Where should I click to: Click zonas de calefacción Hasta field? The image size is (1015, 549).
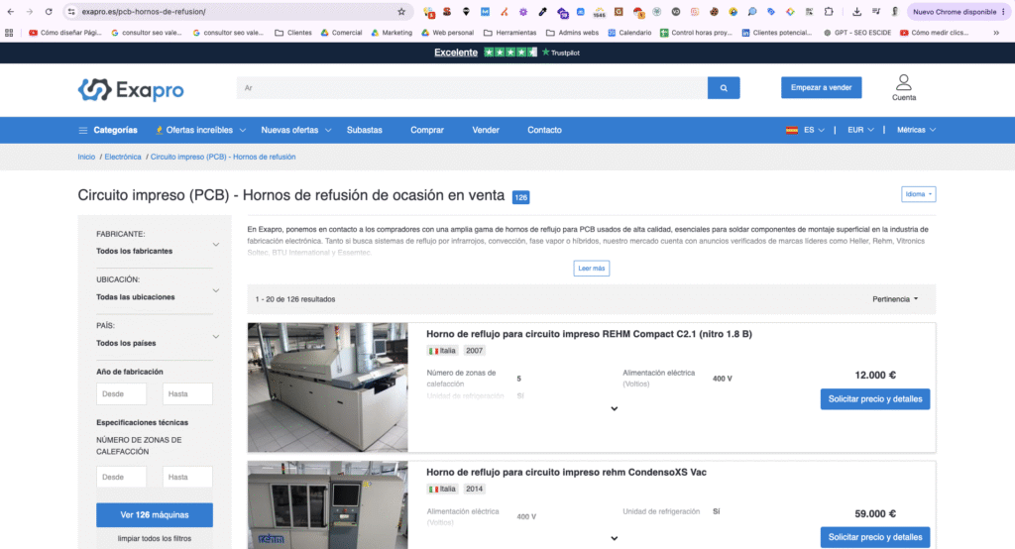click(187, 477)
